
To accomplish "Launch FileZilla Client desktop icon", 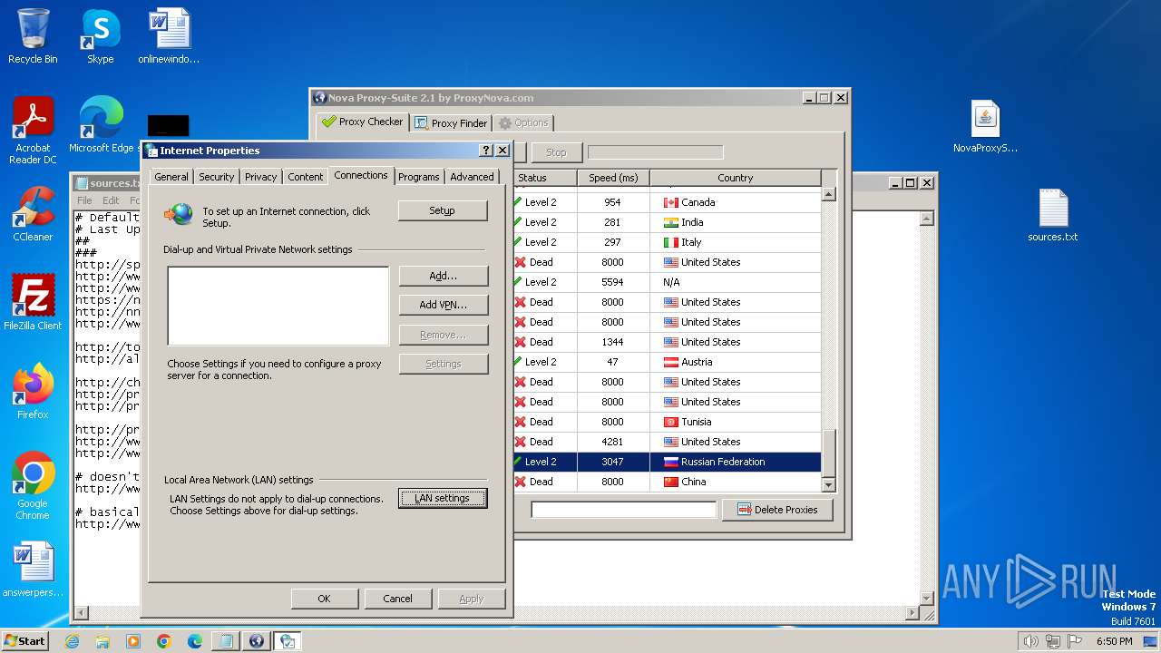I will [x=33, y=303].
